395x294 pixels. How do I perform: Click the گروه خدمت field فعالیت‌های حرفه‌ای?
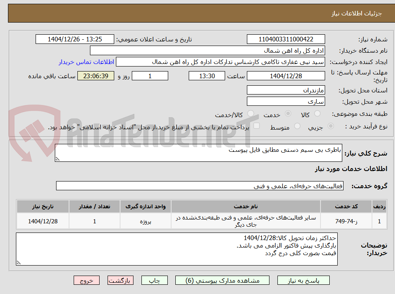pos(200,186)
